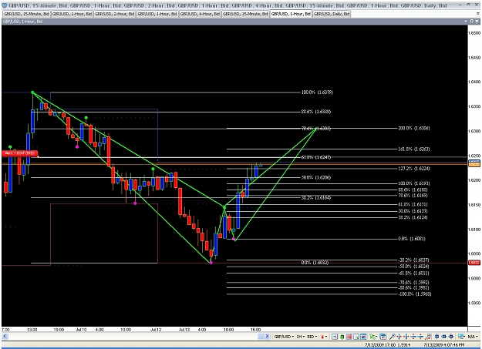Click the '7/13/2009 4:07:46 PM' status clock
The width and height of the screenshot is (482, 349).
click(443, 345)
